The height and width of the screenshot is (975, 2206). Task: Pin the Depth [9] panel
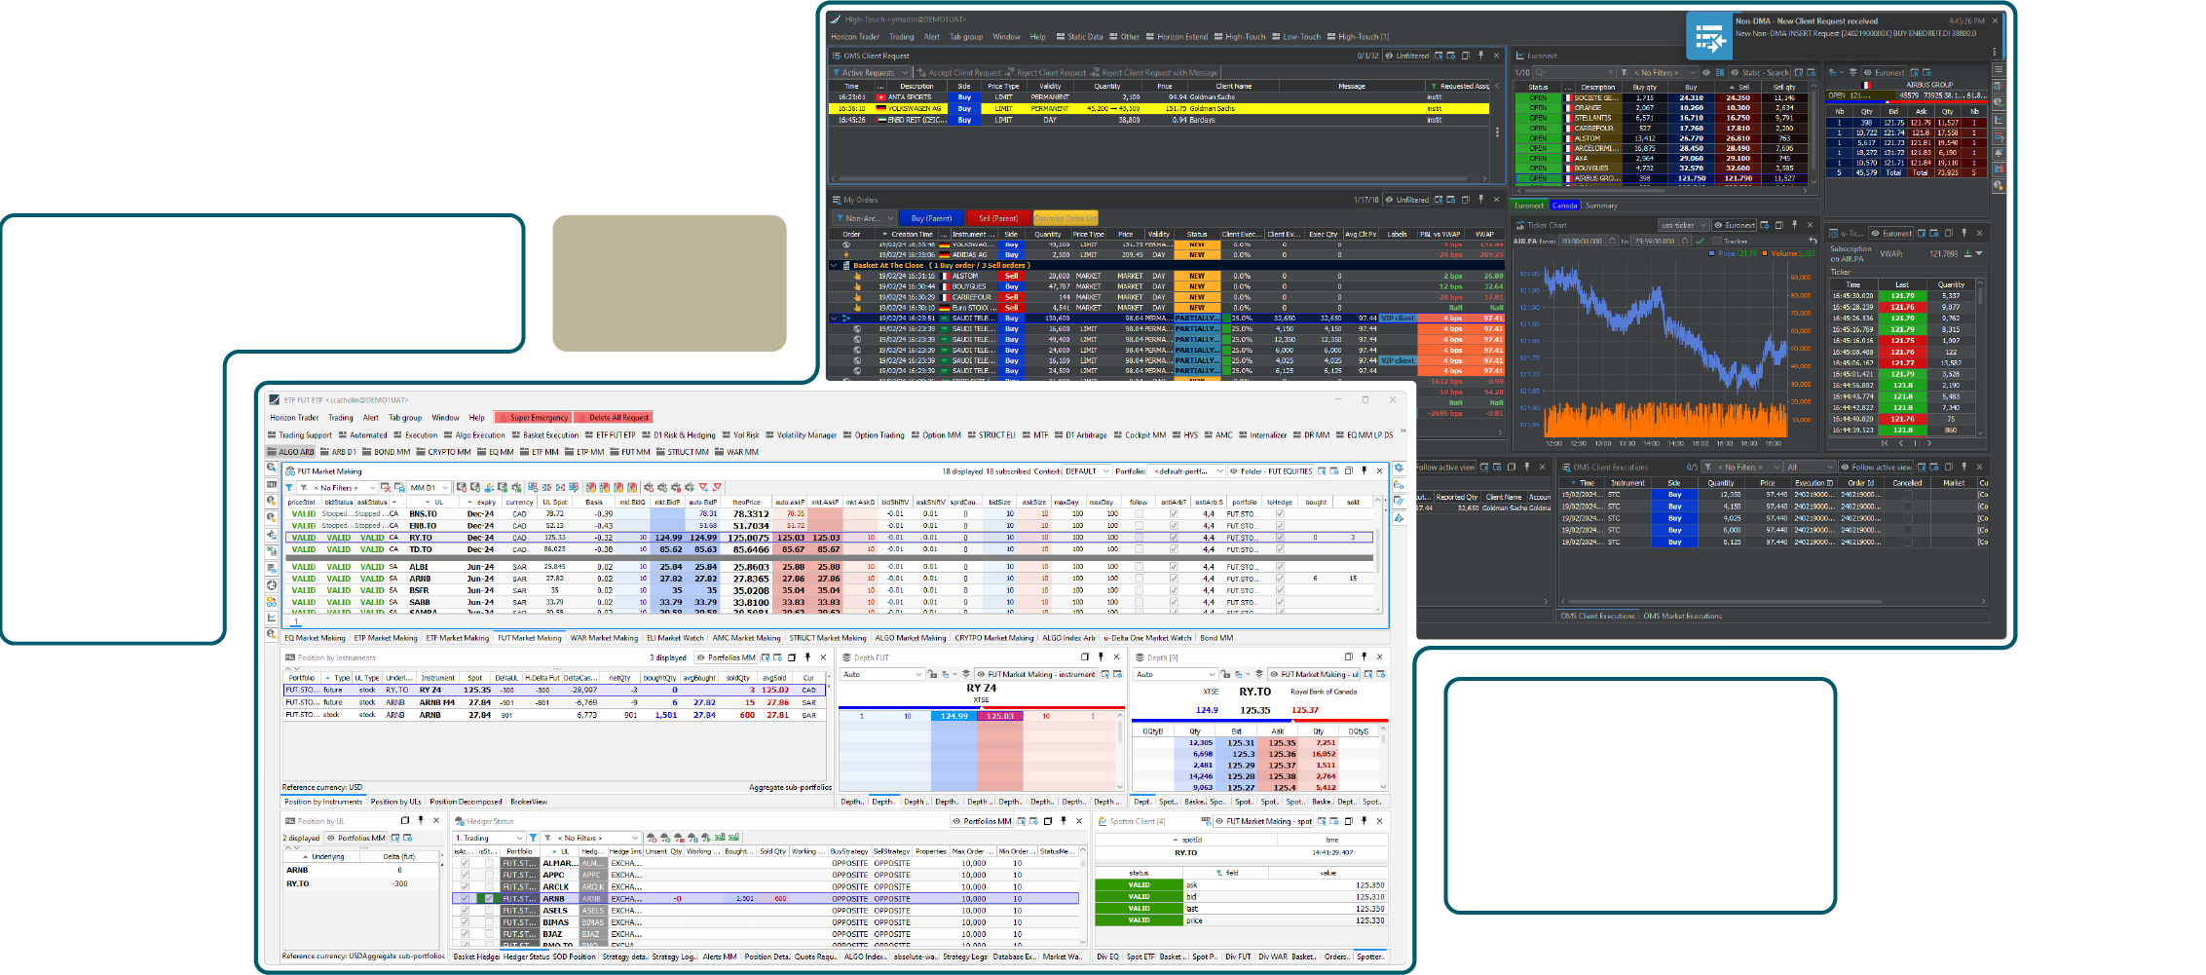(1364, 656)
